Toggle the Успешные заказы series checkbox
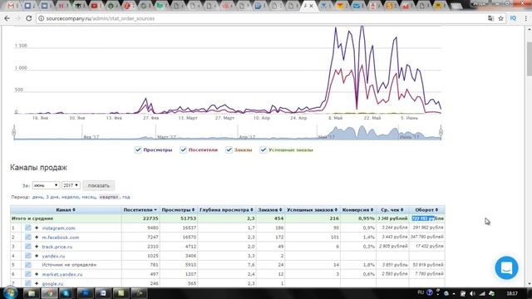Image resolution: width=532 pixels, height=299 pixels. pos(263,149)
